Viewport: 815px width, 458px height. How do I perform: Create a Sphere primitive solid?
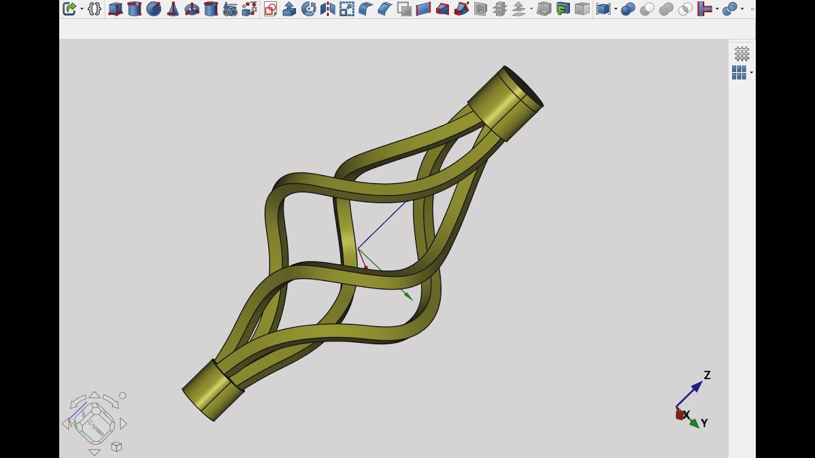tap(153, 9)
